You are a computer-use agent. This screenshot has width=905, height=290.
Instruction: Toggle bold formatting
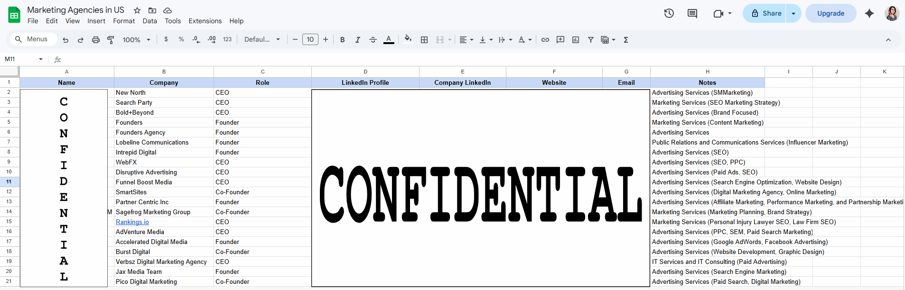point(343,40)
